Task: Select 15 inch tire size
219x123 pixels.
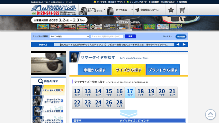Action: [109, 92]
